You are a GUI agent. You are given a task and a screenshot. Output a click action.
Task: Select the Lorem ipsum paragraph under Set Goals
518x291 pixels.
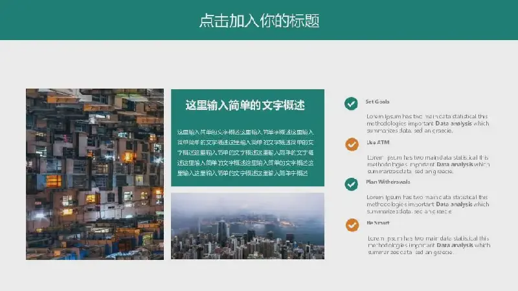pyautogui.click(x=427, y=124)
